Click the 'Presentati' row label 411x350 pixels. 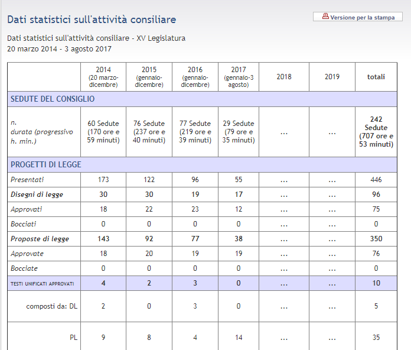pos(27,180)
